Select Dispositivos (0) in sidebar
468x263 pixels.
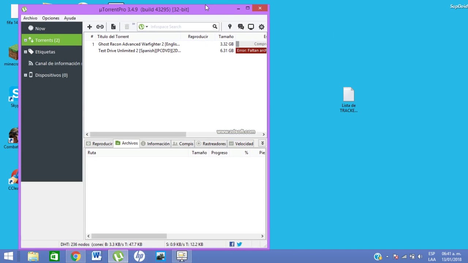pos(51,75)
